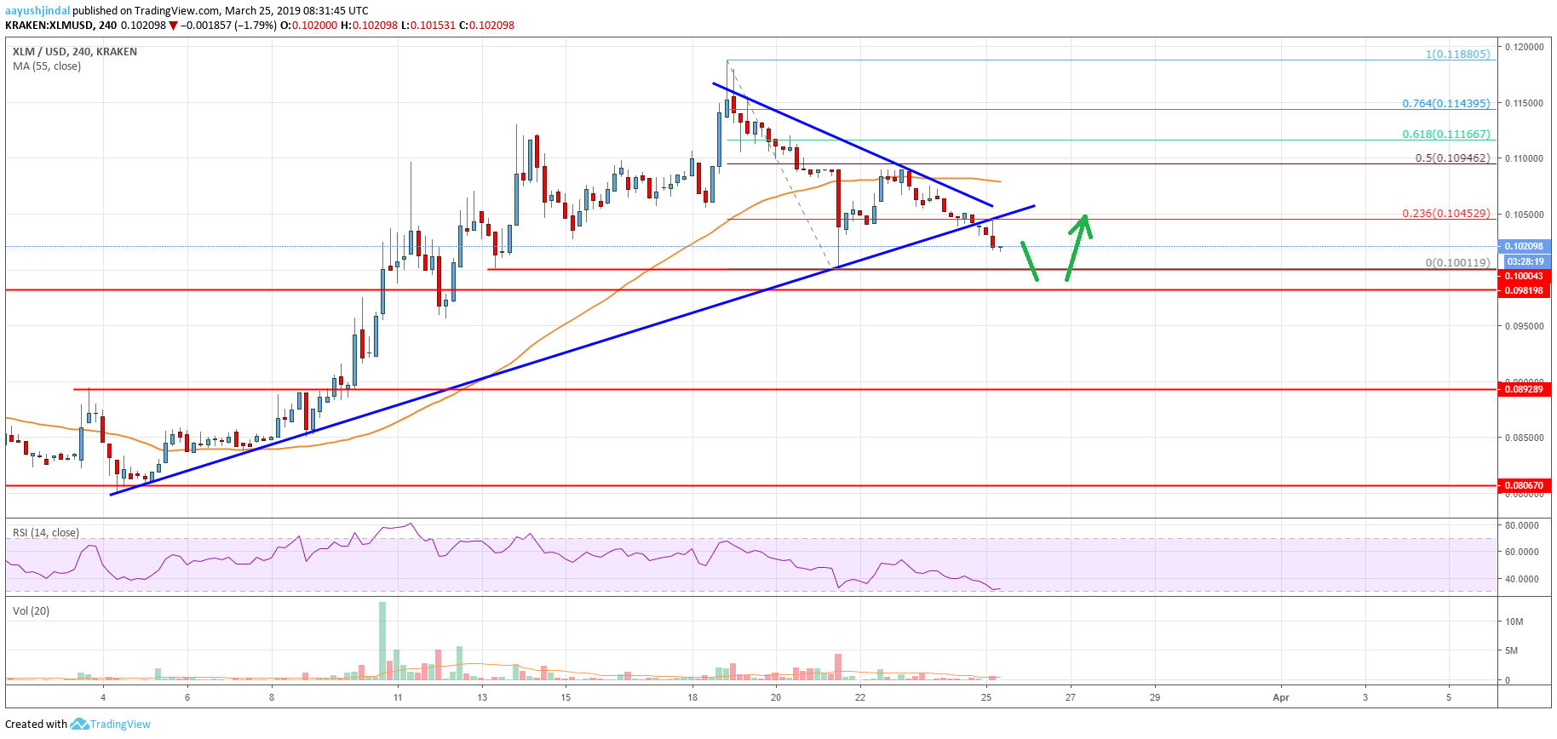Click the date label 25 on time axis
The height and width of the screenshot is (739, 1557).
[x=986, y=697]
